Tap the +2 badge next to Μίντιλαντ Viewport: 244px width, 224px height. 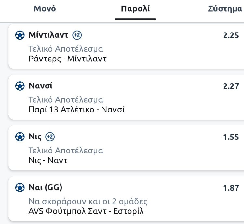pos(77,35)
